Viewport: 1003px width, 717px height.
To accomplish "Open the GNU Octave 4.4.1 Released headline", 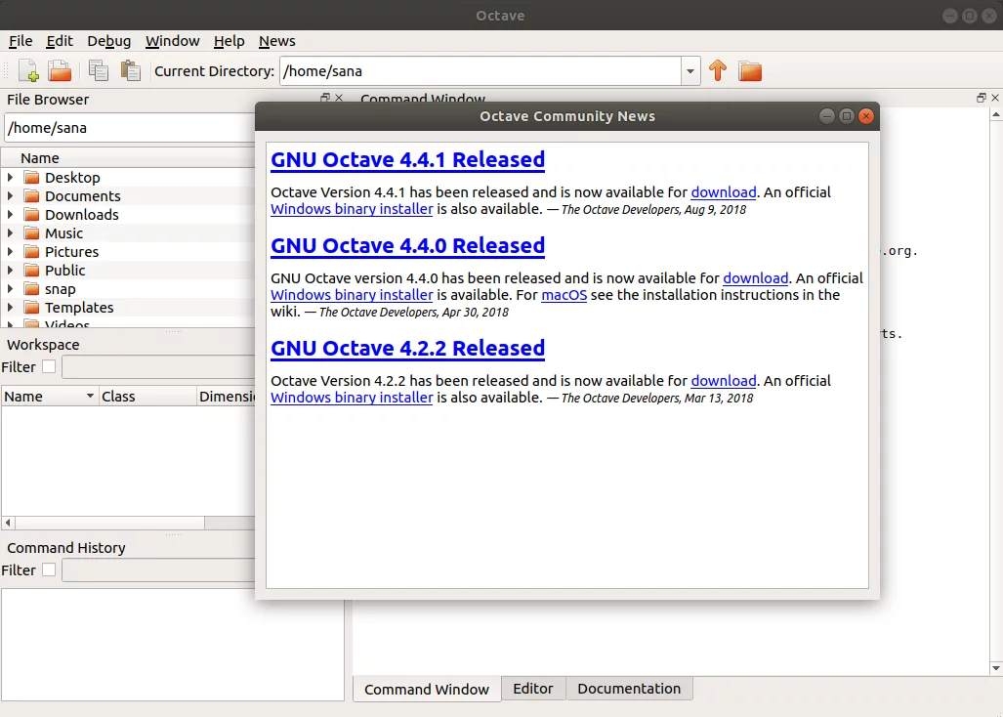I will 407,159.
